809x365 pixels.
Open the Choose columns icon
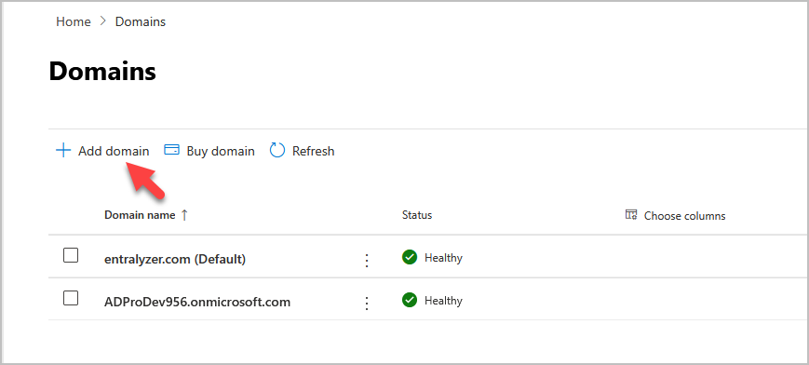pos(631,215)
